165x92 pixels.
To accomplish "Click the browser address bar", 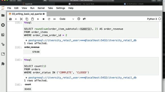I will 81,1.
